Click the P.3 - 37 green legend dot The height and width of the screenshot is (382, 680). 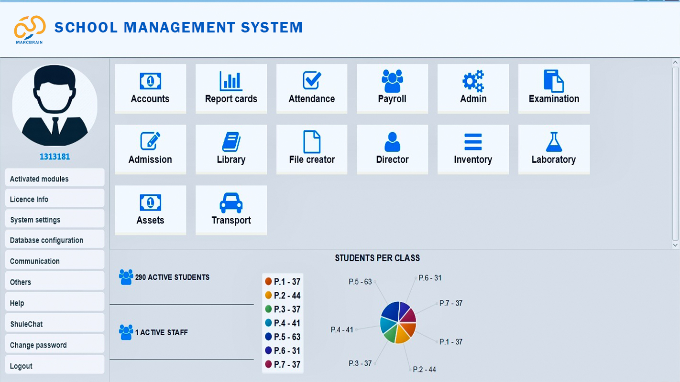click(x=268, y=309)
